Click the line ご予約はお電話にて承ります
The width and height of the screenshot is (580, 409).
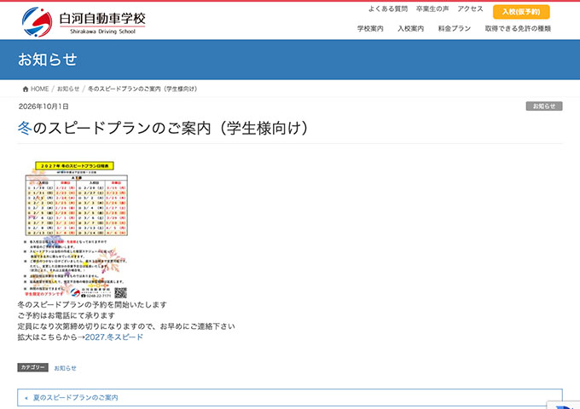[67, 316]
